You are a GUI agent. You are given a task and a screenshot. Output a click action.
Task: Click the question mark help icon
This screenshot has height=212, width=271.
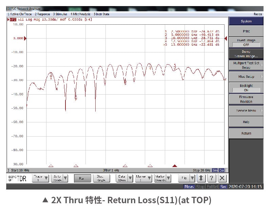211,178
